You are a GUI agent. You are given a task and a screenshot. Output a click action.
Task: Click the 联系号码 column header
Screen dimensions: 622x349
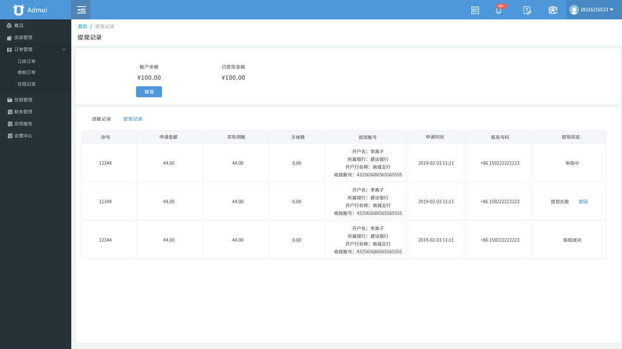click(x=500, y=137)
